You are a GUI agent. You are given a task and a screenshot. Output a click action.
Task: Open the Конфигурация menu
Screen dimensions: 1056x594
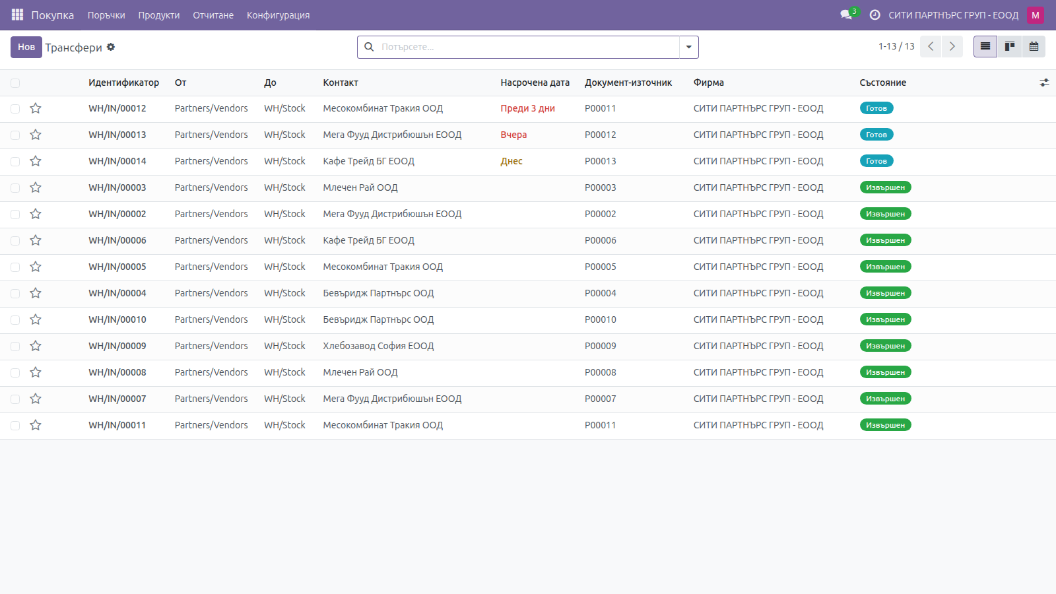[x=278, y=15]
